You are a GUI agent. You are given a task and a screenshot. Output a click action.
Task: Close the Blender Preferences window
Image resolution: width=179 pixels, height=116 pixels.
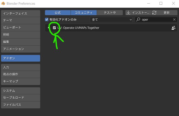(174, 3)
